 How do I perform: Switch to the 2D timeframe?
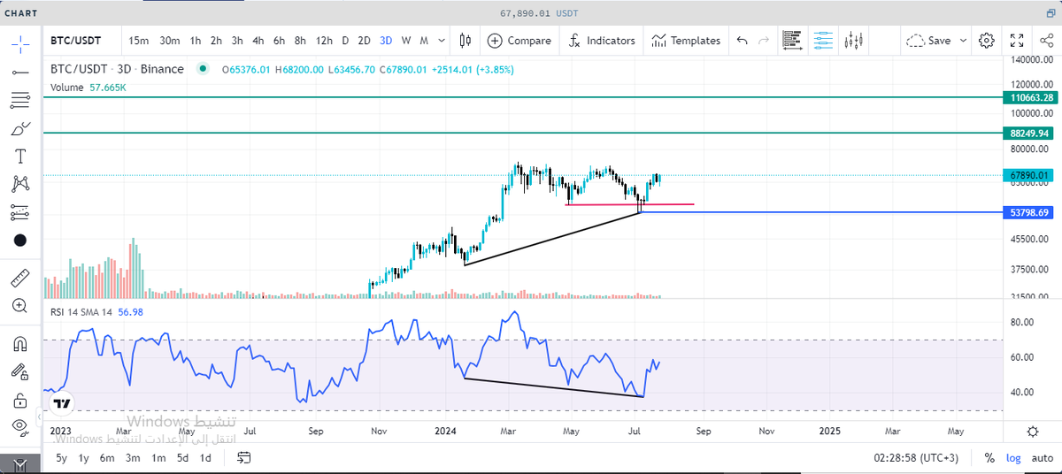click(364, 41)
